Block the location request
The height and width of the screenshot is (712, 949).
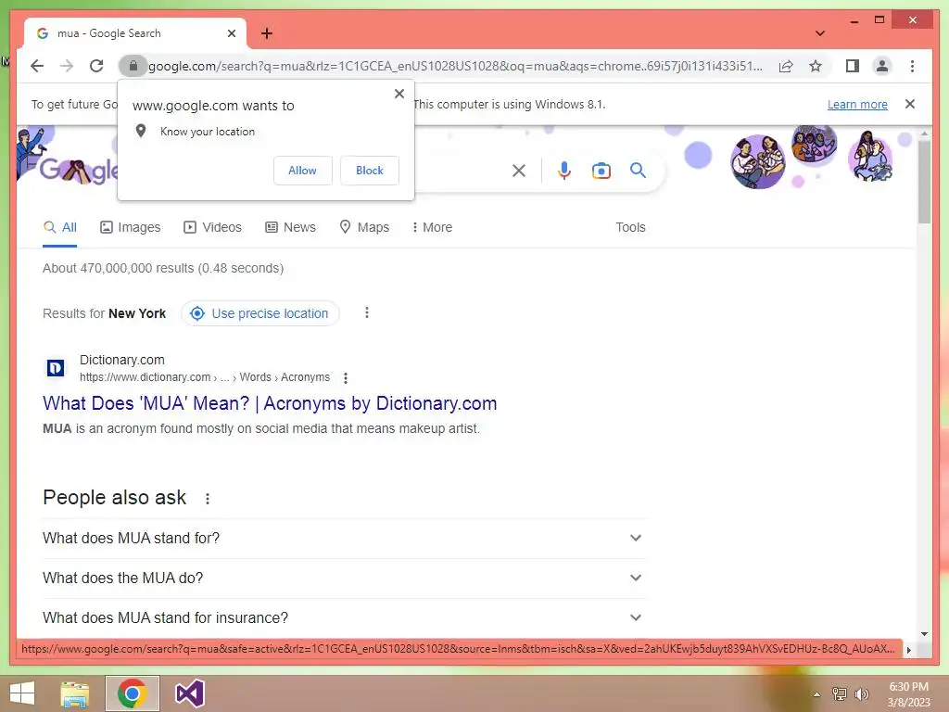coord(369,171)
